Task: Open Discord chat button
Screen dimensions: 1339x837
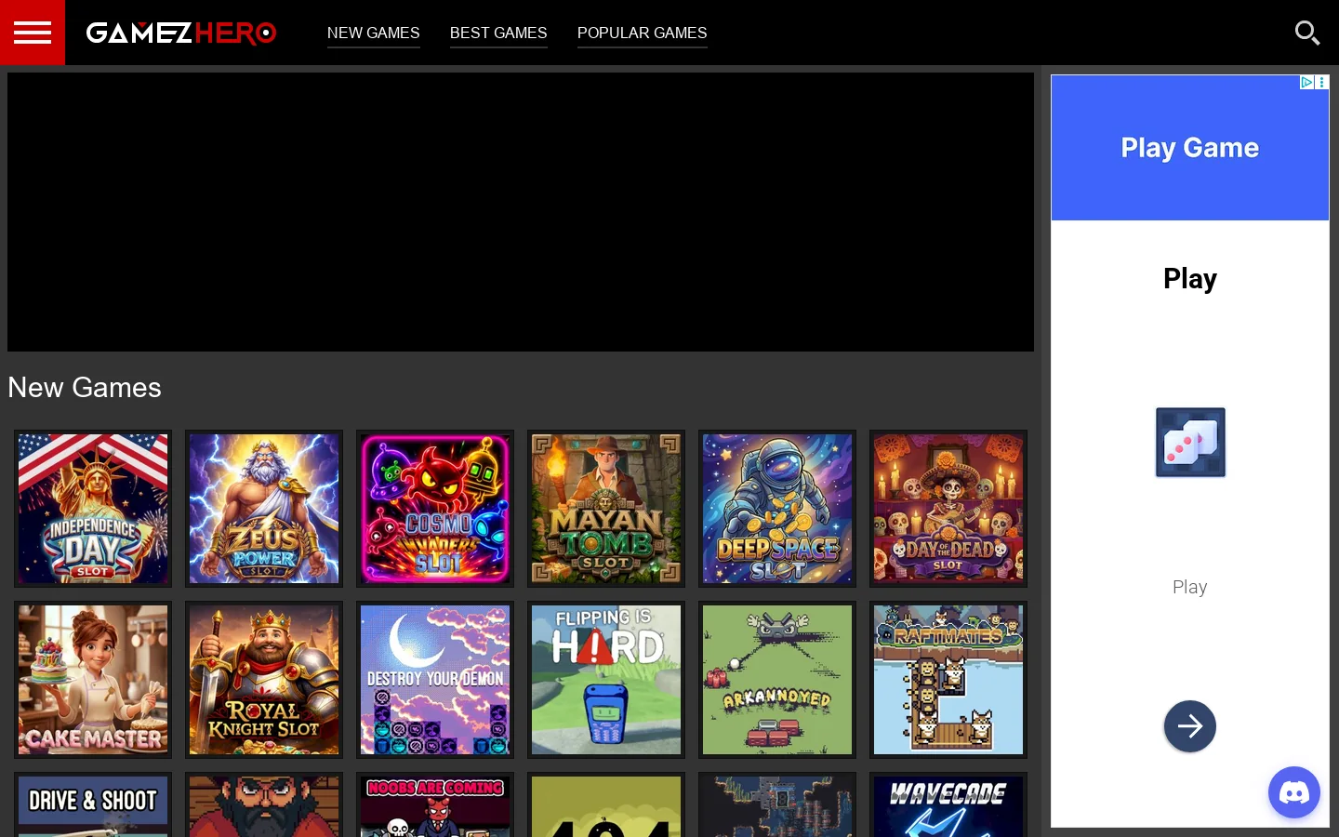Action: pyautogui.click(x=1294, y=792)
